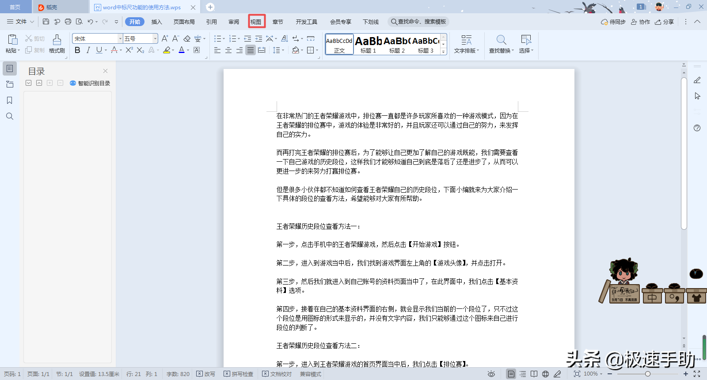Click the 协作 (Collaborate) button
This screenshot has width=707, height=380.
click(x=641, y=22)
